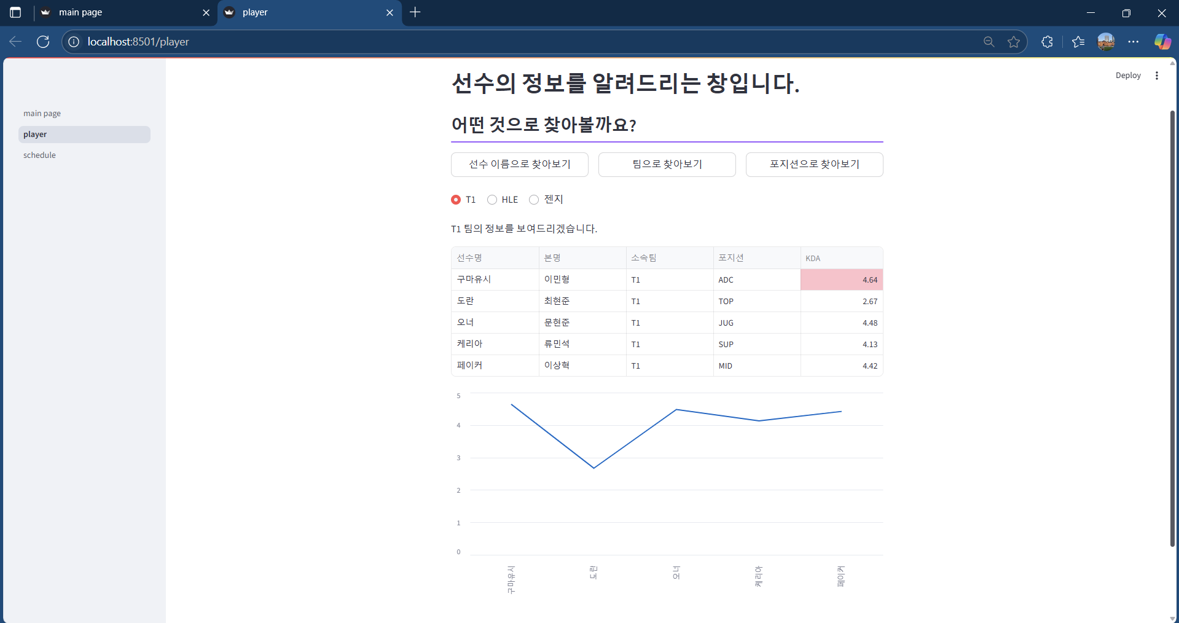Click KDA value 2.67

(842, 301)
